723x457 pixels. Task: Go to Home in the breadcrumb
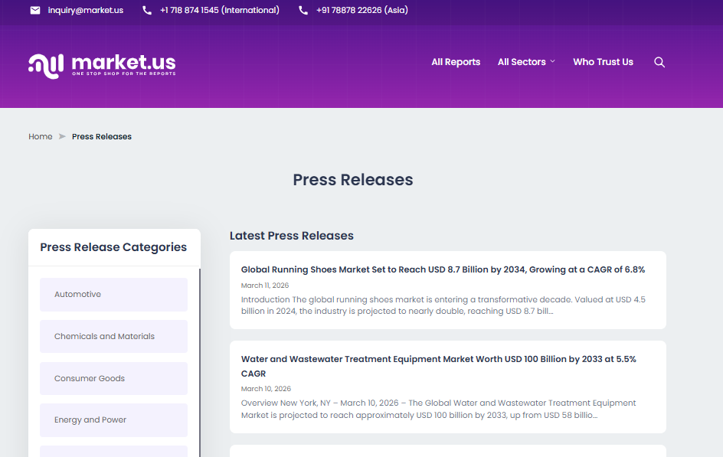tap(41, 136)
